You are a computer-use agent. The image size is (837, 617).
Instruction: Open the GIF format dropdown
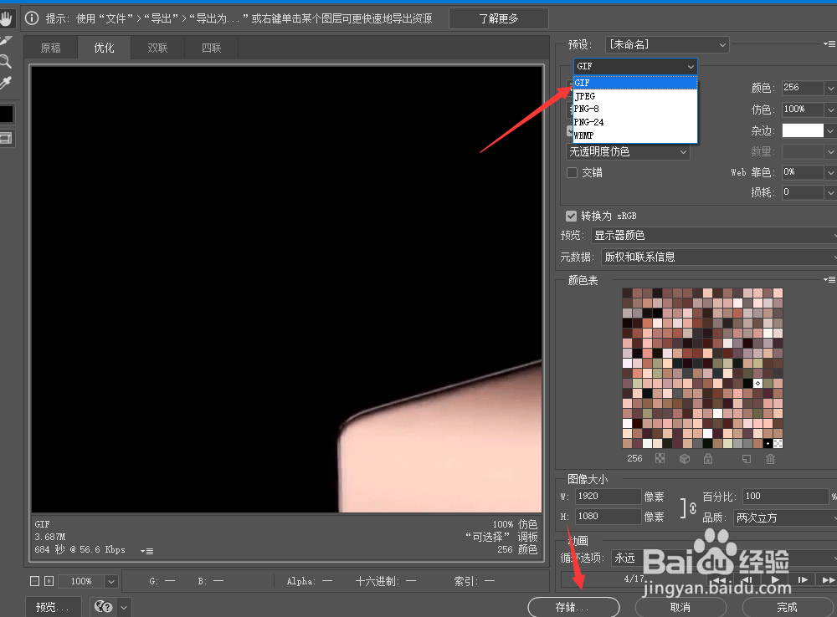point(634,66)
